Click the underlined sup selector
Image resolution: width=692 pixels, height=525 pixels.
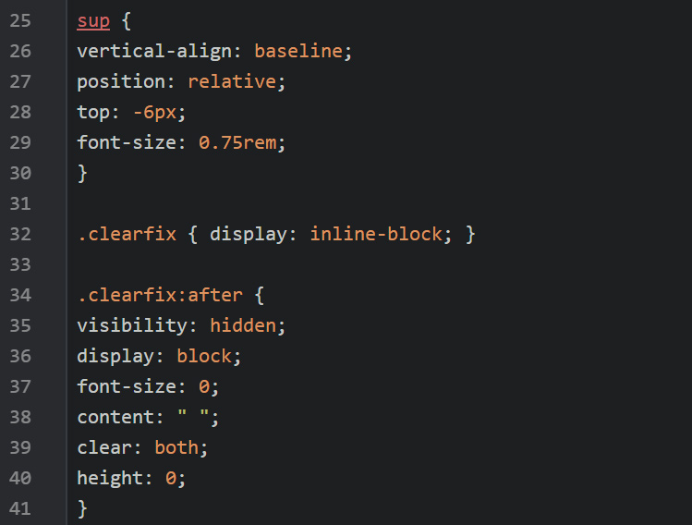[93, 20]
